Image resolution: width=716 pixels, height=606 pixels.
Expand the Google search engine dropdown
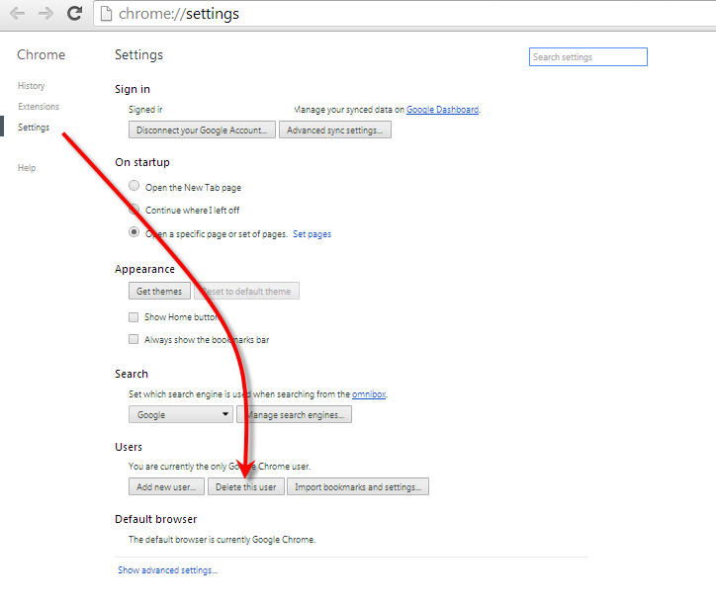181,415
